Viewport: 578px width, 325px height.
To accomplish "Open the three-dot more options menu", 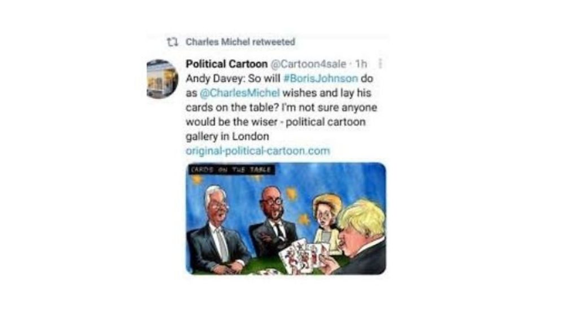I will (380, 64).
